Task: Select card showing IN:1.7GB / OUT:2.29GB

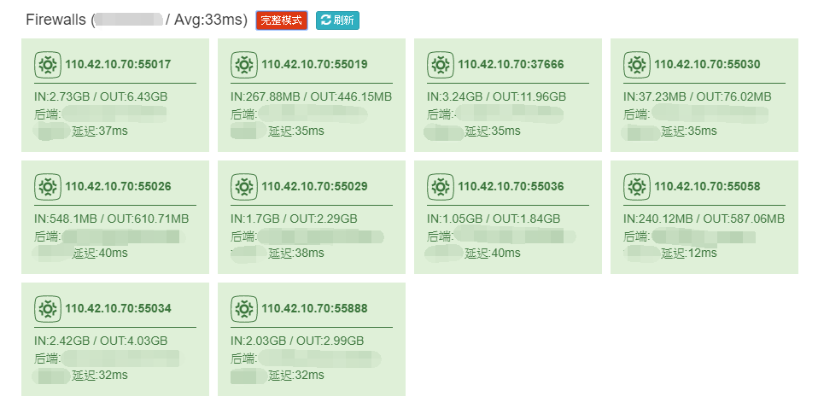Action: (312, 217)
